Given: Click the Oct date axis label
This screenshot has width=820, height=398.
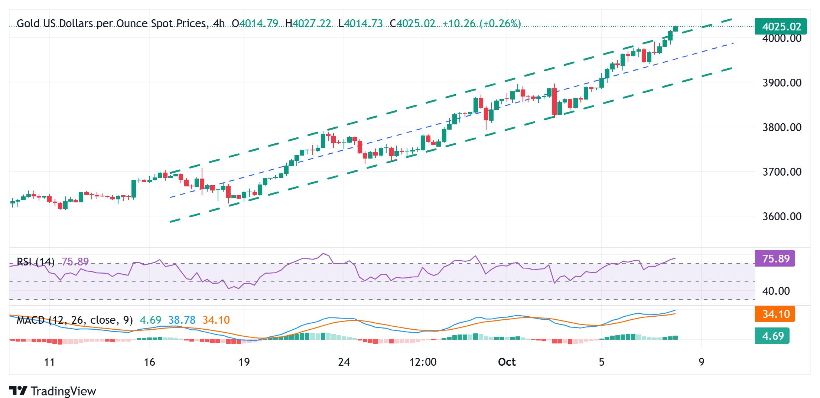Looking at the screenshot, I should tap(507, 362).
